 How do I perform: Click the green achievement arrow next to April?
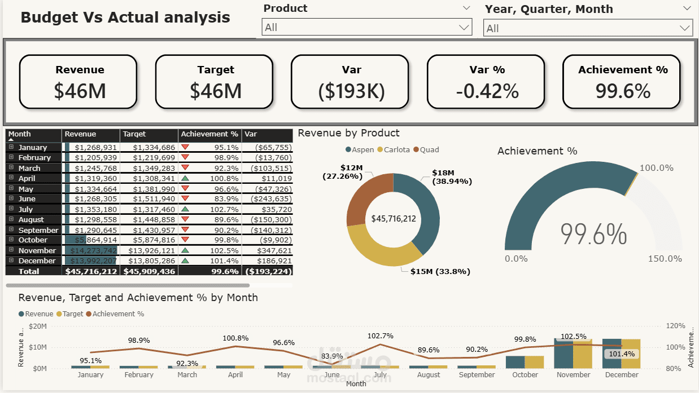coord(186,178)
